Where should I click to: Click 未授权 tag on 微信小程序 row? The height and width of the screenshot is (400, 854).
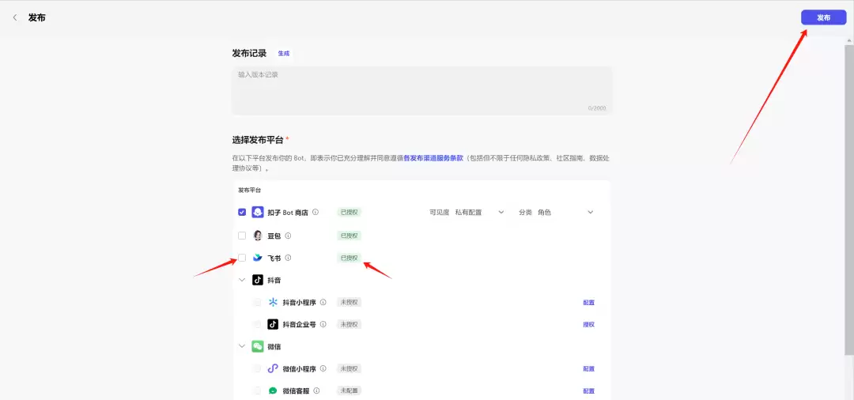tap(350, 368)
